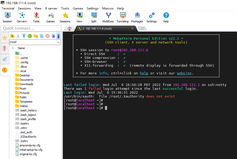Open the Servers toolbar icon
The image size is (237, 159).
coord(22,17)
